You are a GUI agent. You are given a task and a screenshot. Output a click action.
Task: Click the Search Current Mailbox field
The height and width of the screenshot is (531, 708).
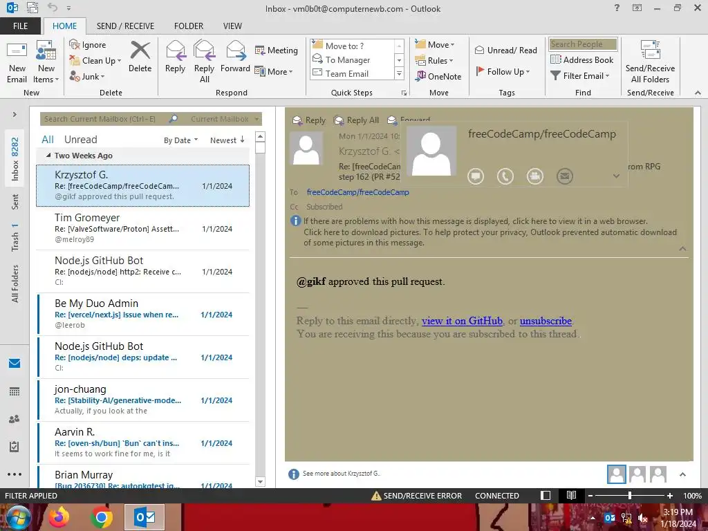pos(104,119)
